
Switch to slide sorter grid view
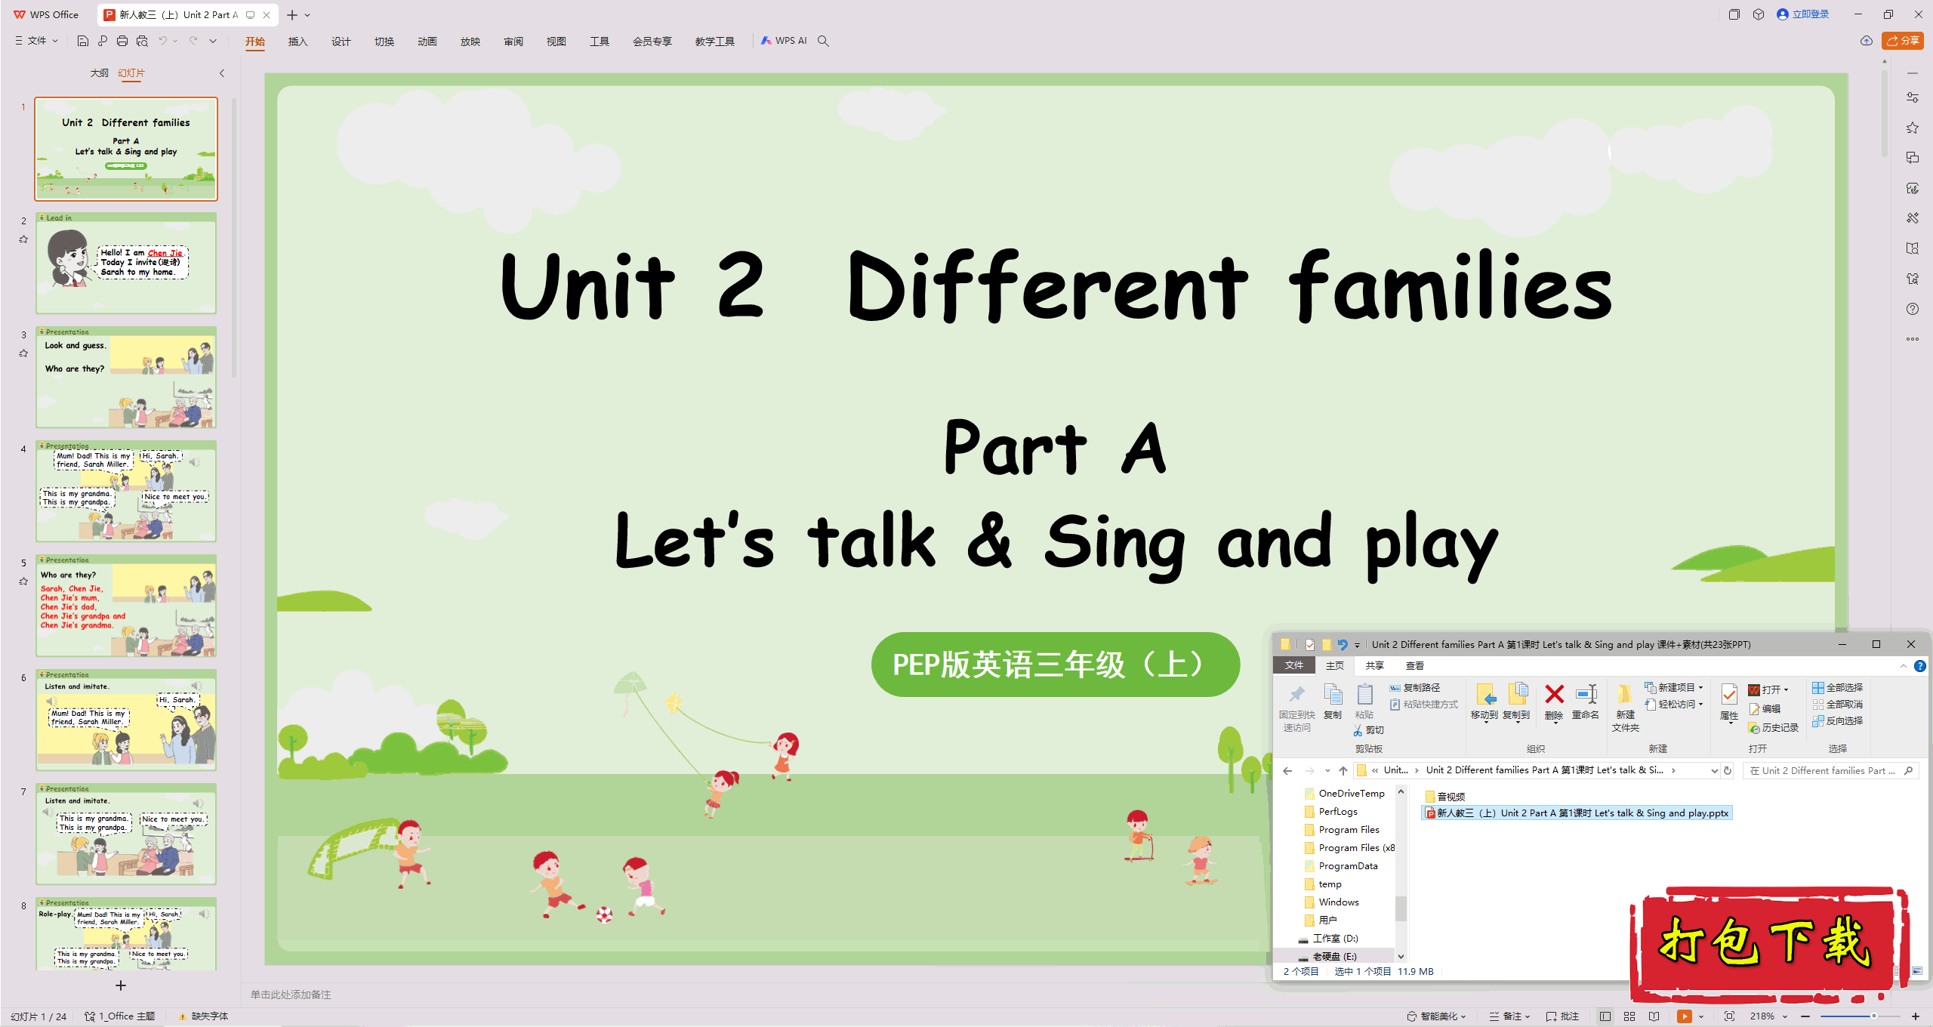pos(1629,1016)
